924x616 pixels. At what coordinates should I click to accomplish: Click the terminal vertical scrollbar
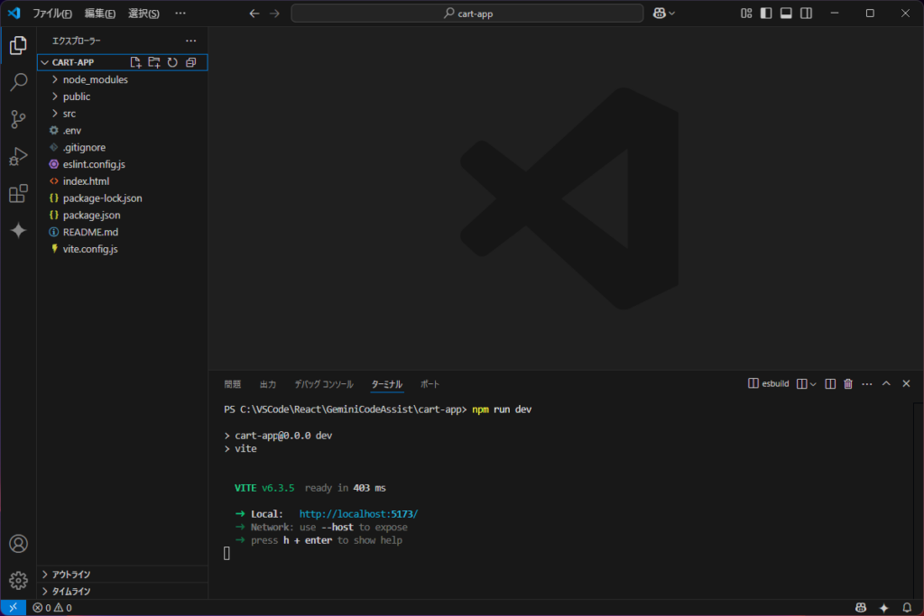[918, 501]
